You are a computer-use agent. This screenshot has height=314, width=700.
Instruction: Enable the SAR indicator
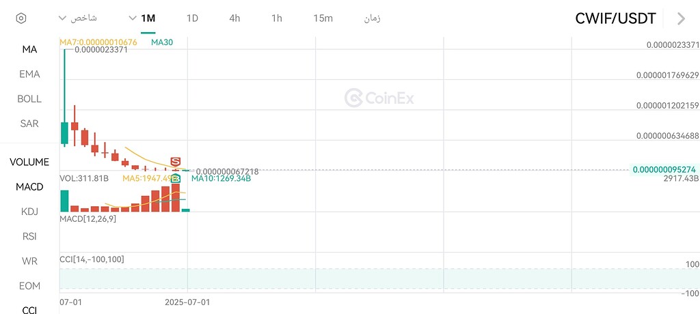click(29, 124)
